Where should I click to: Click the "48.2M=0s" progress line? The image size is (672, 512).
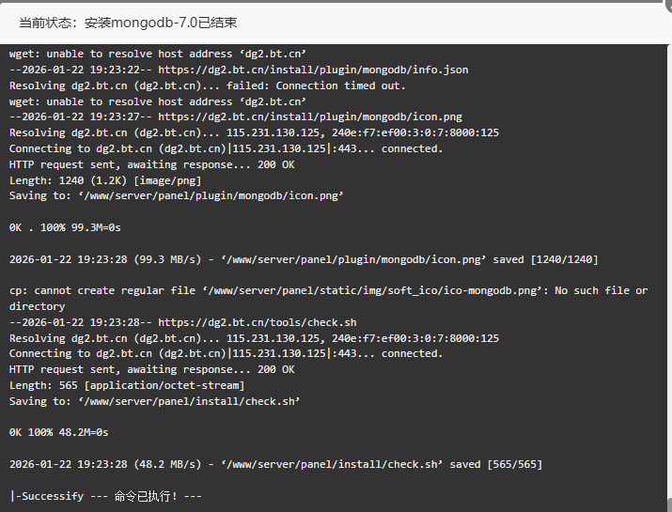58,432
